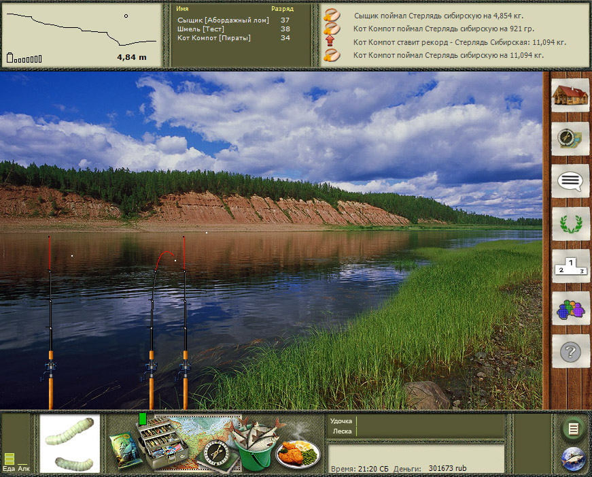
Task: Click the round menu list button
Action: 573,429
